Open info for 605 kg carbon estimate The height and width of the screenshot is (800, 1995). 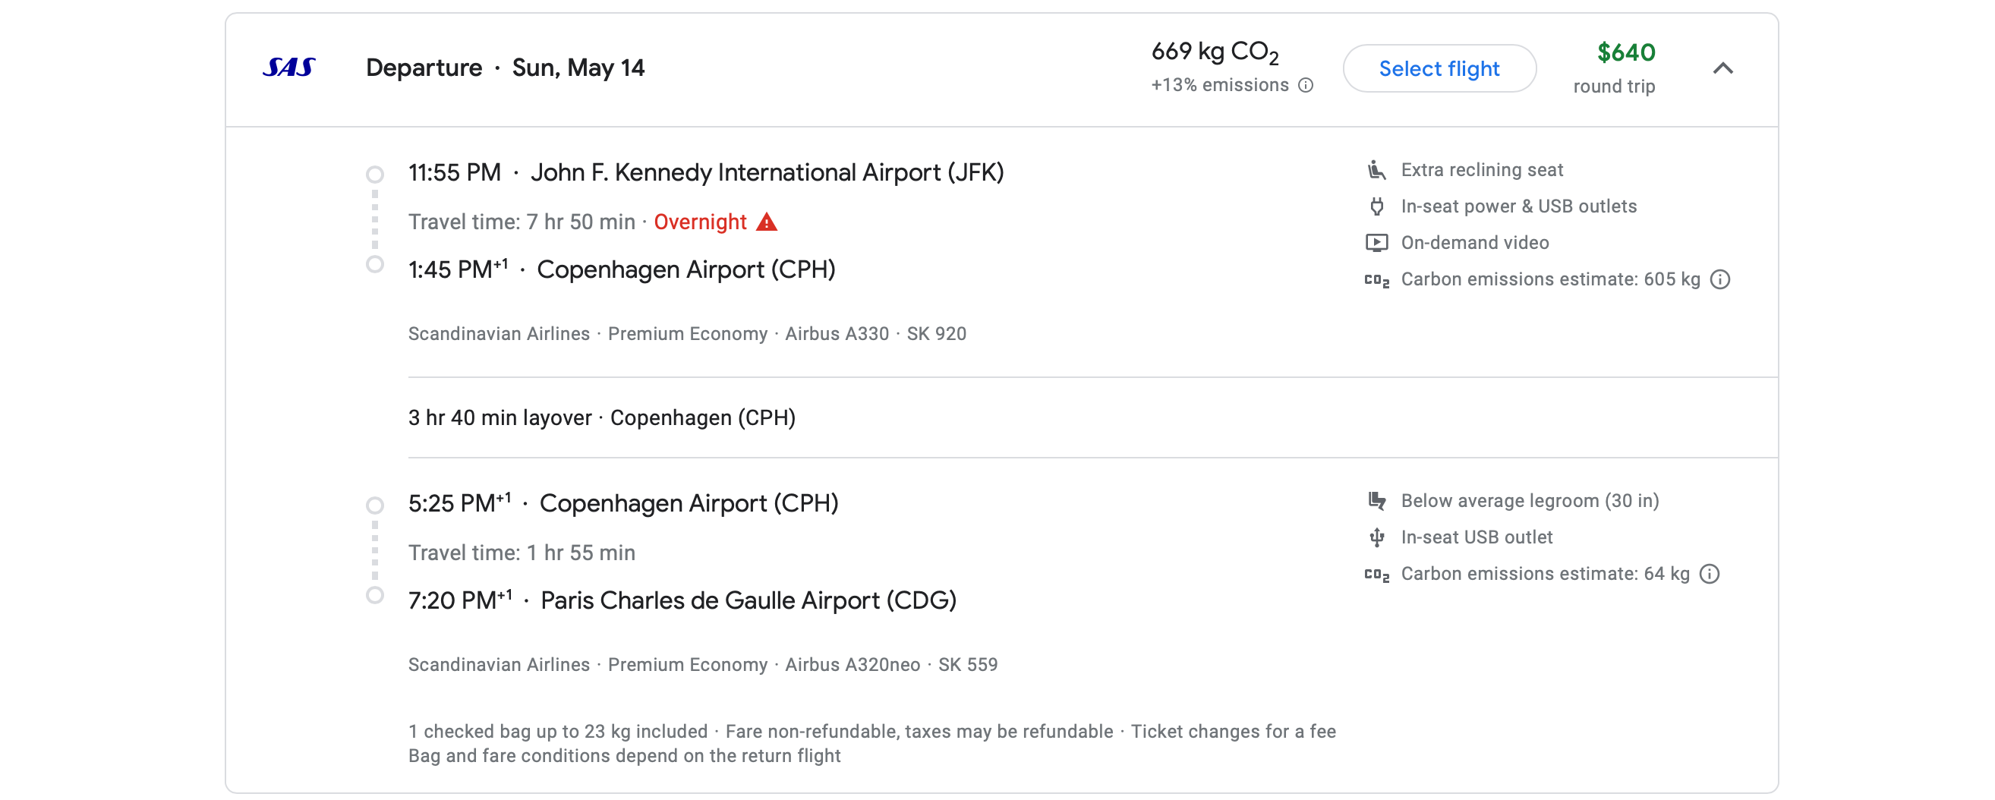(x=1720, y=279)
